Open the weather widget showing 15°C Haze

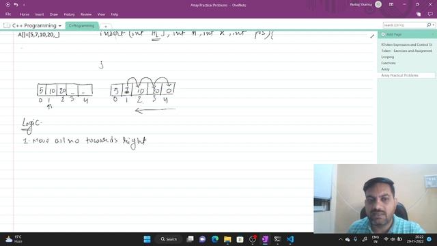[x=14, y=239]
